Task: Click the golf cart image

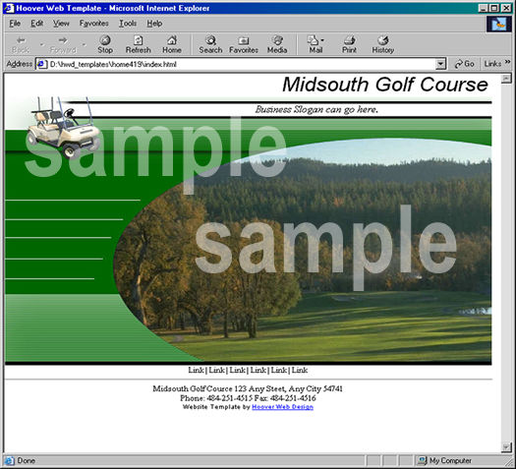Action: [64, 128]
